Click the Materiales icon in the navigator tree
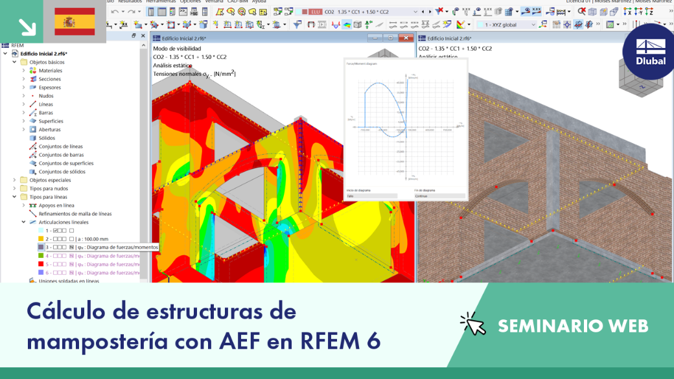The image size is (674, 379). (32, 71)
